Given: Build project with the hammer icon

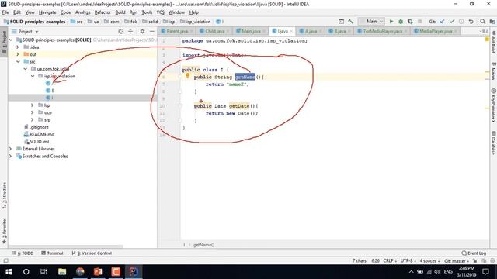Looking at the screenshot, I should (350, 22).
